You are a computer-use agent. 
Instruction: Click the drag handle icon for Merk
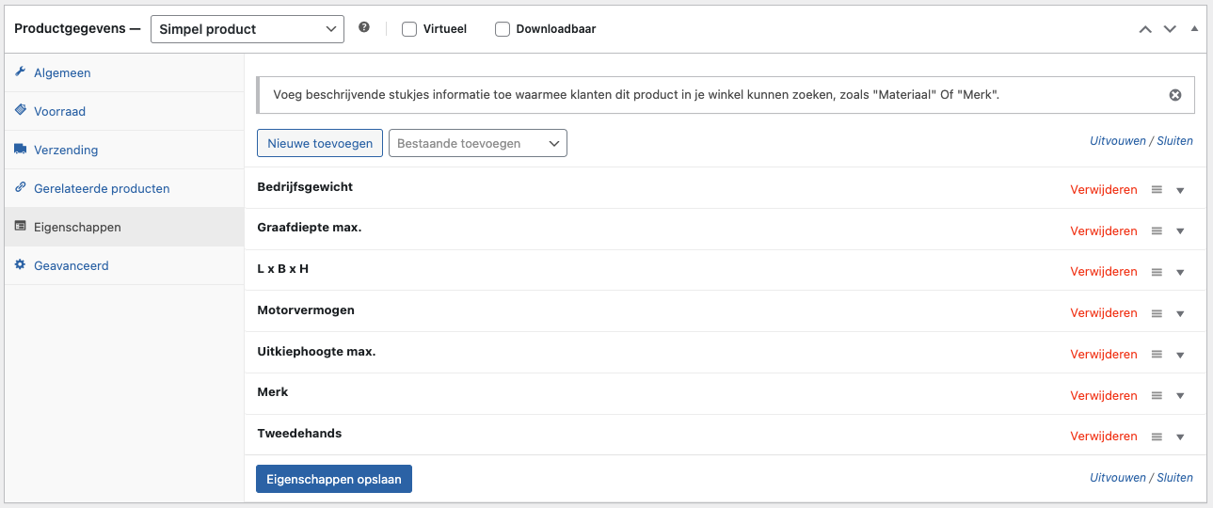point(1157,396)
